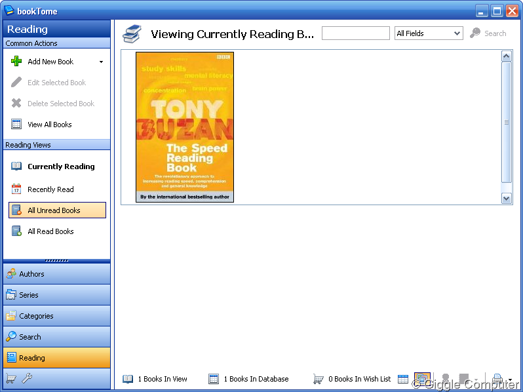Switch to the Search pane
Screen dimensions: 523x392
[57, 337]
